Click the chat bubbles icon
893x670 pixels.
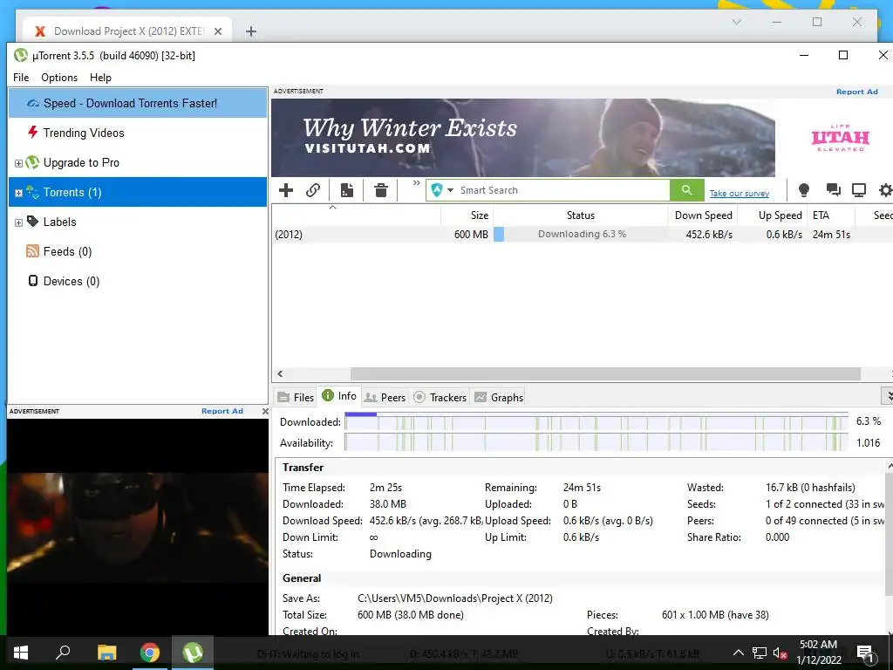pos(833,189)
